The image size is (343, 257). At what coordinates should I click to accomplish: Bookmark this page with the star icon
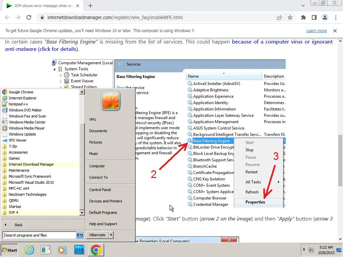290,17
